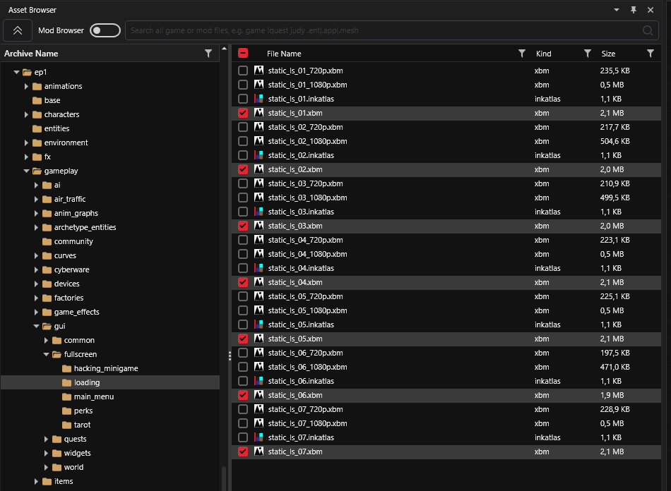Click the collapse-all double chevron button
The width and height of the screenshot is (671, 491).
point(18,30)
